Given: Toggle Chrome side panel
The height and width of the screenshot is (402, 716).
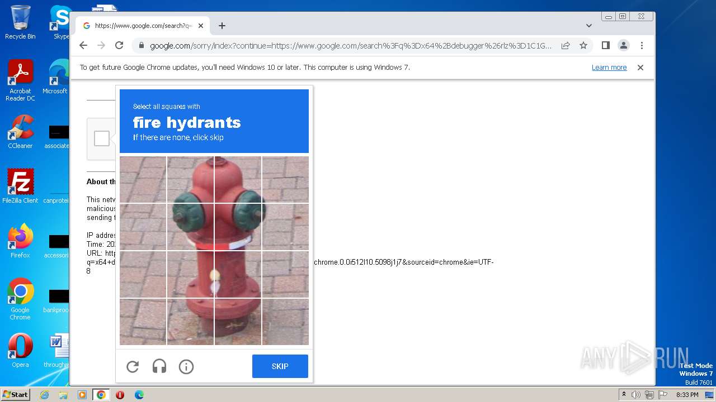Looking at the screenshot, I should (x=605, y=45).
